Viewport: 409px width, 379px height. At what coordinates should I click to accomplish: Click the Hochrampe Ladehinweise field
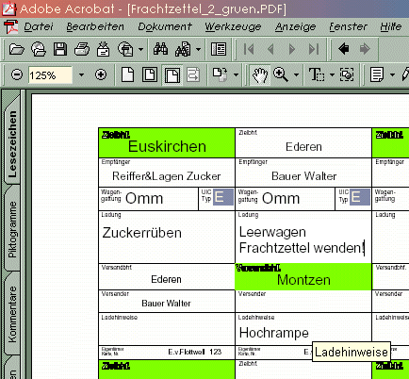click(x=303, y=329)
